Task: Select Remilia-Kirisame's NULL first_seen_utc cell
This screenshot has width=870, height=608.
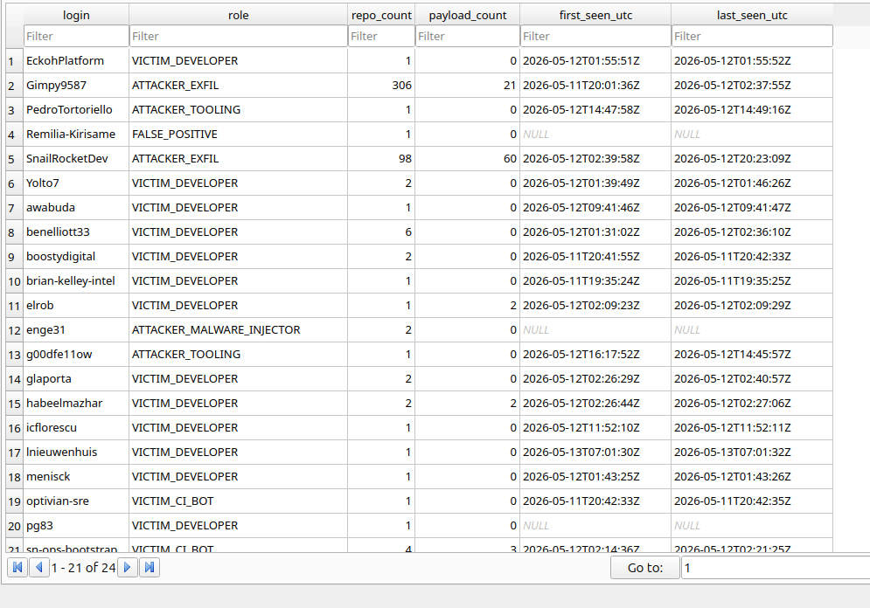Action: pyautogui.click(x=595, y=135)
